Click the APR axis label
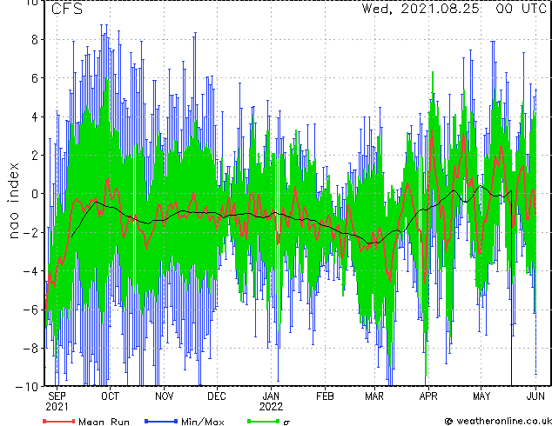552x426 pixels. pyautogui.click(x=428, y=396)
